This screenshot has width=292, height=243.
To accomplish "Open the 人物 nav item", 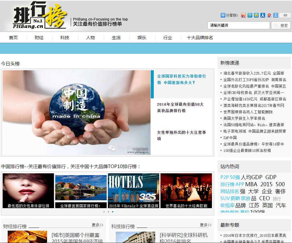I will pyautogui.click(x=90, y=38).
